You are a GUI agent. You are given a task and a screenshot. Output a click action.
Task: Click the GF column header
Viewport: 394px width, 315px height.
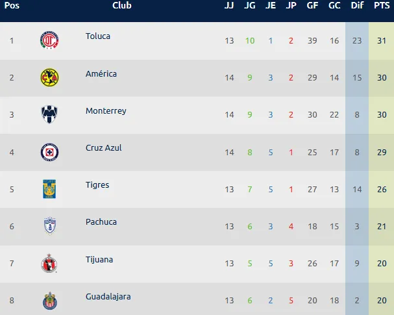tap(312, 6)
